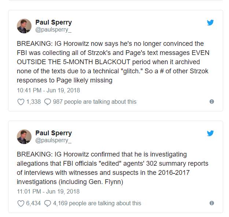Image resolution: width=229 pixels, height=217 pixels.
Task: Click the tweet text about 5-MONTH BLACKOUT
Action: tap(110, 62)
